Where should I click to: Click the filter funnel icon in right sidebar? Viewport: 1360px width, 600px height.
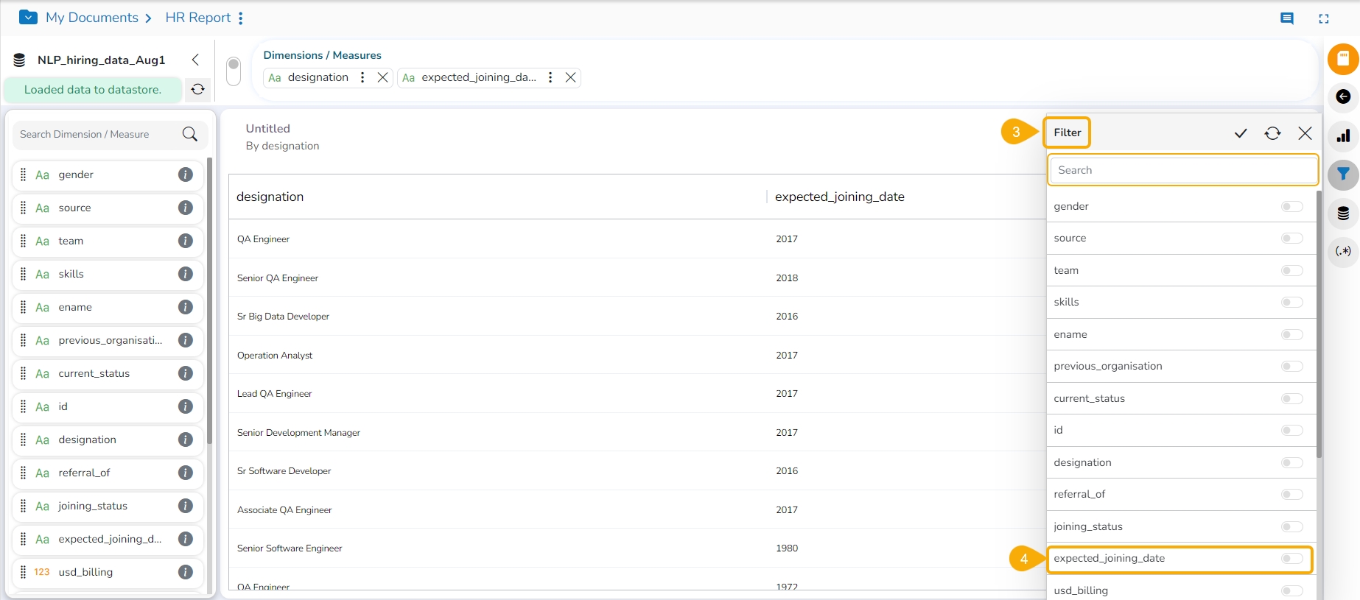click(1343, 174)
